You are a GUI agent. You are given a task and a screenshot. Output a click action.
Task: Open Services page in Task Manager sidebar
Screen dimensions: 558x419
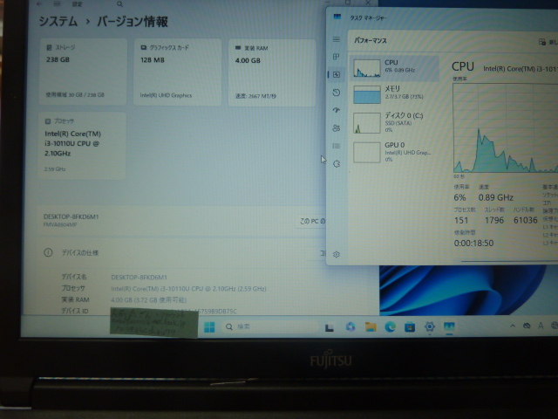click(x=337, y=163)
